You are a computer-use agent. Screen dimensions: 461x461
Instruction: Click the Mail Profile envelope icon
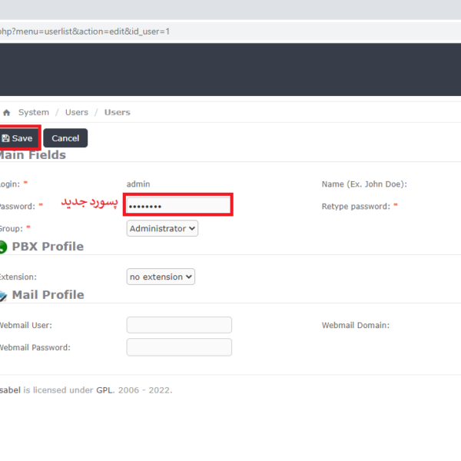[x=3, y=296]
